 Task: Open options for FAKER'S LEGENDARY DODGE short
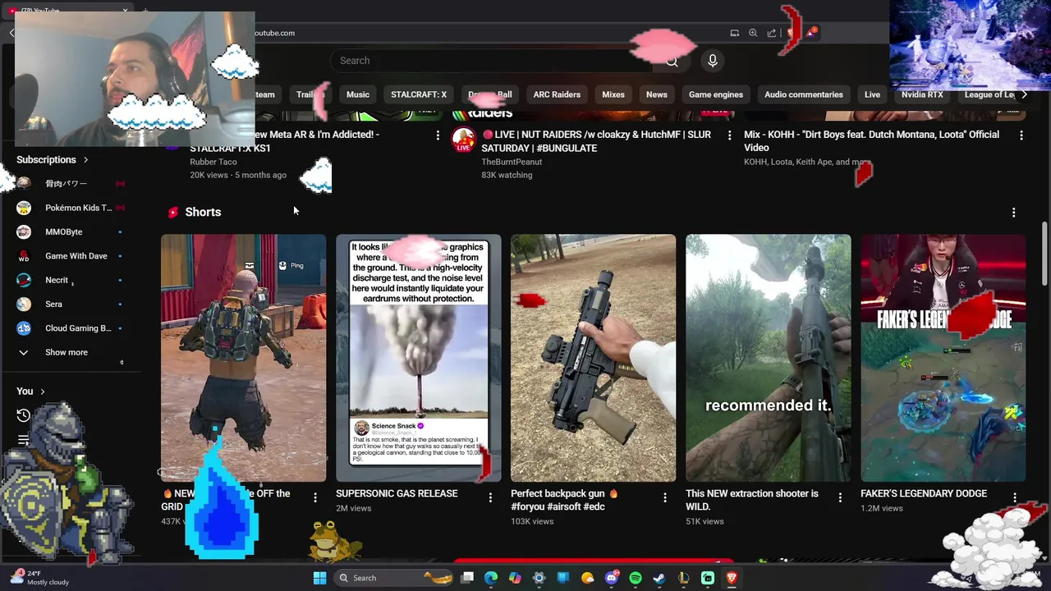(x=1015, y=497)
